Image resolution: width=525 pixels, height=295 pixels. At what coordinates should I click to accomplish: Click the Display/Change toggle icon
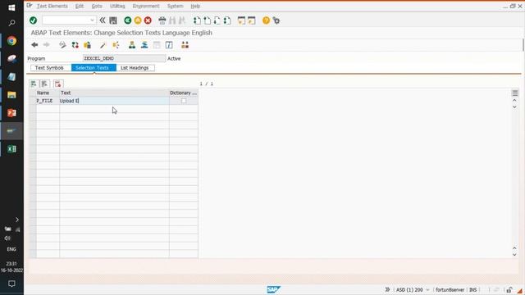pos(62,45)
